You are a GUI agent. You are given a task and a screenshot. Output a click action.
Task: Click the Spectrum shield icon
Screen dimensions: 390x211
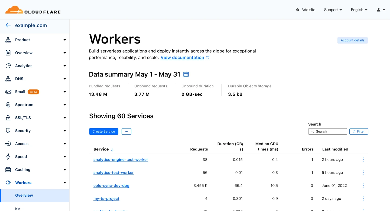coord(8,105)
